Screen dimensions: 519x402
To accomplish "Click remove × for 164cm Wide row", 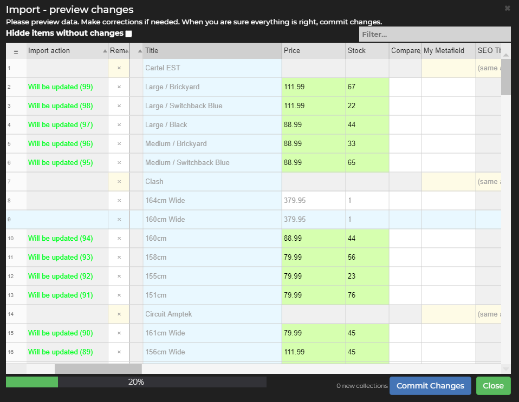I will tap(119, 201).
